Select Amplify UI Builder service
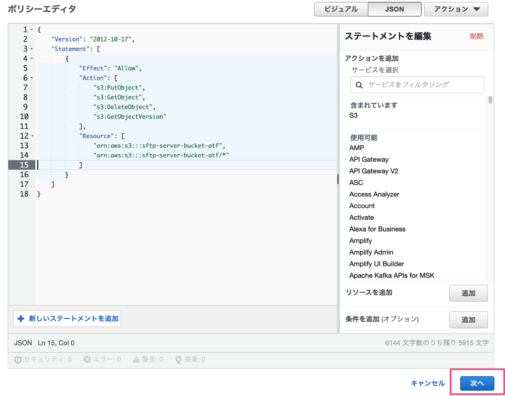Image resolution: width=505 pixels, height=396 pixels. [x=377, y=264]
